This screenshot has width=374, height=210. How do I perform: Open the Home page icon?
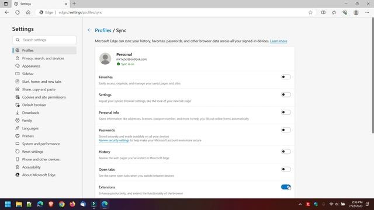click(28, 12)
